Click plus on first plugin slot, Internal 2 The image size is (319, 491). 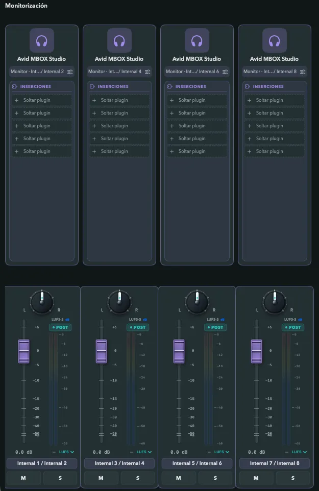tap(16, 100)
